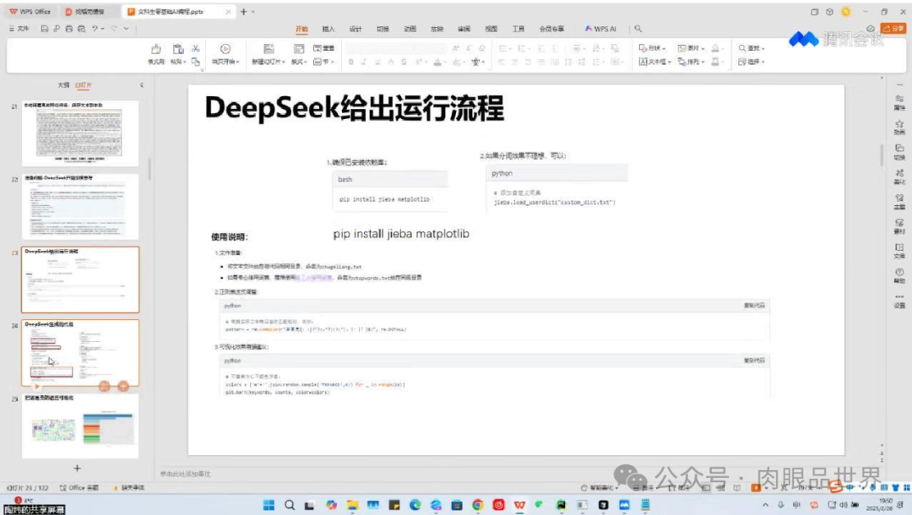The height and width of the screenshot is (515, 912).
Task: Add a new document tab
Action: (243, 12)
